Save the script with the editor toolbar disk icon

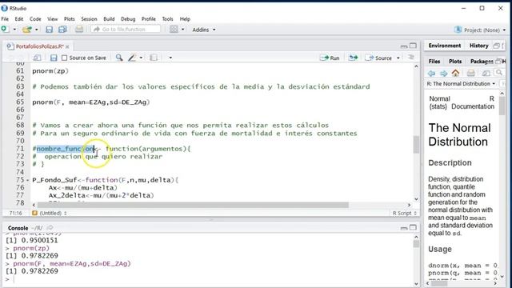tap(54, 58)
